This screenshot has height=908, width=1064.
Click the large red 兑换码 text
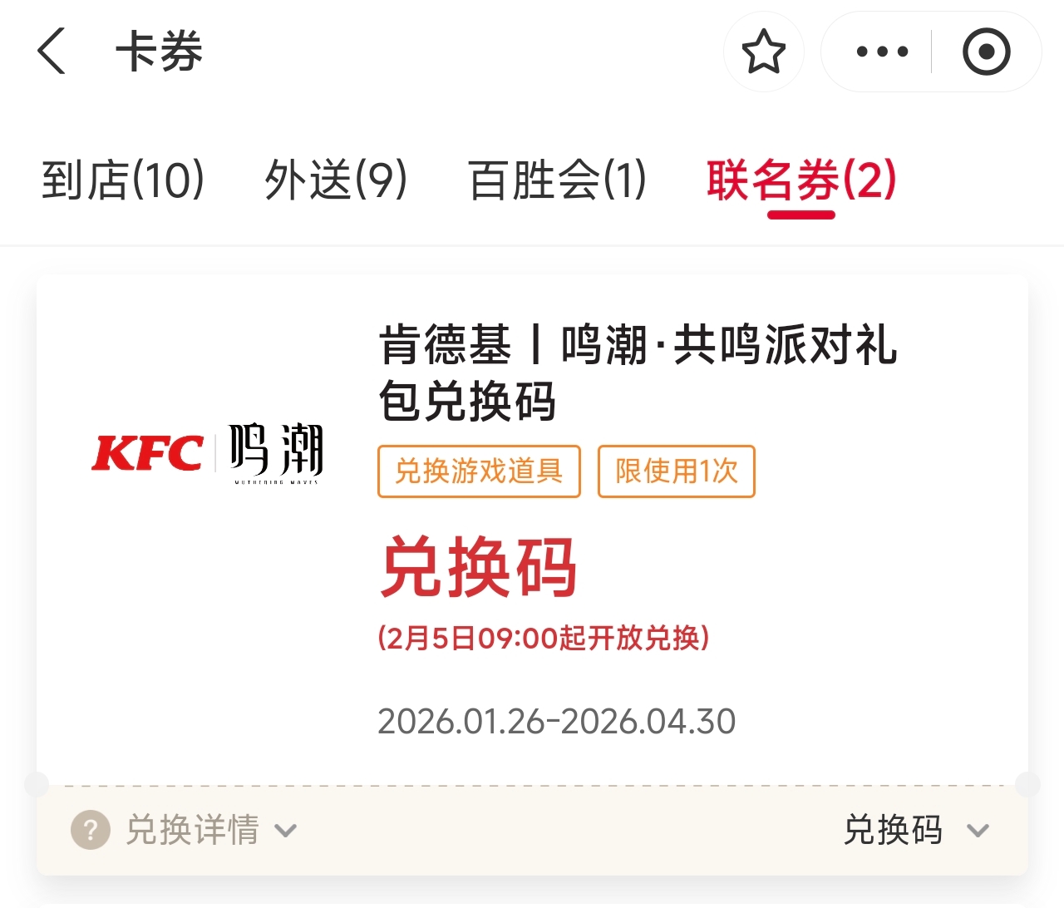[479, 567]
